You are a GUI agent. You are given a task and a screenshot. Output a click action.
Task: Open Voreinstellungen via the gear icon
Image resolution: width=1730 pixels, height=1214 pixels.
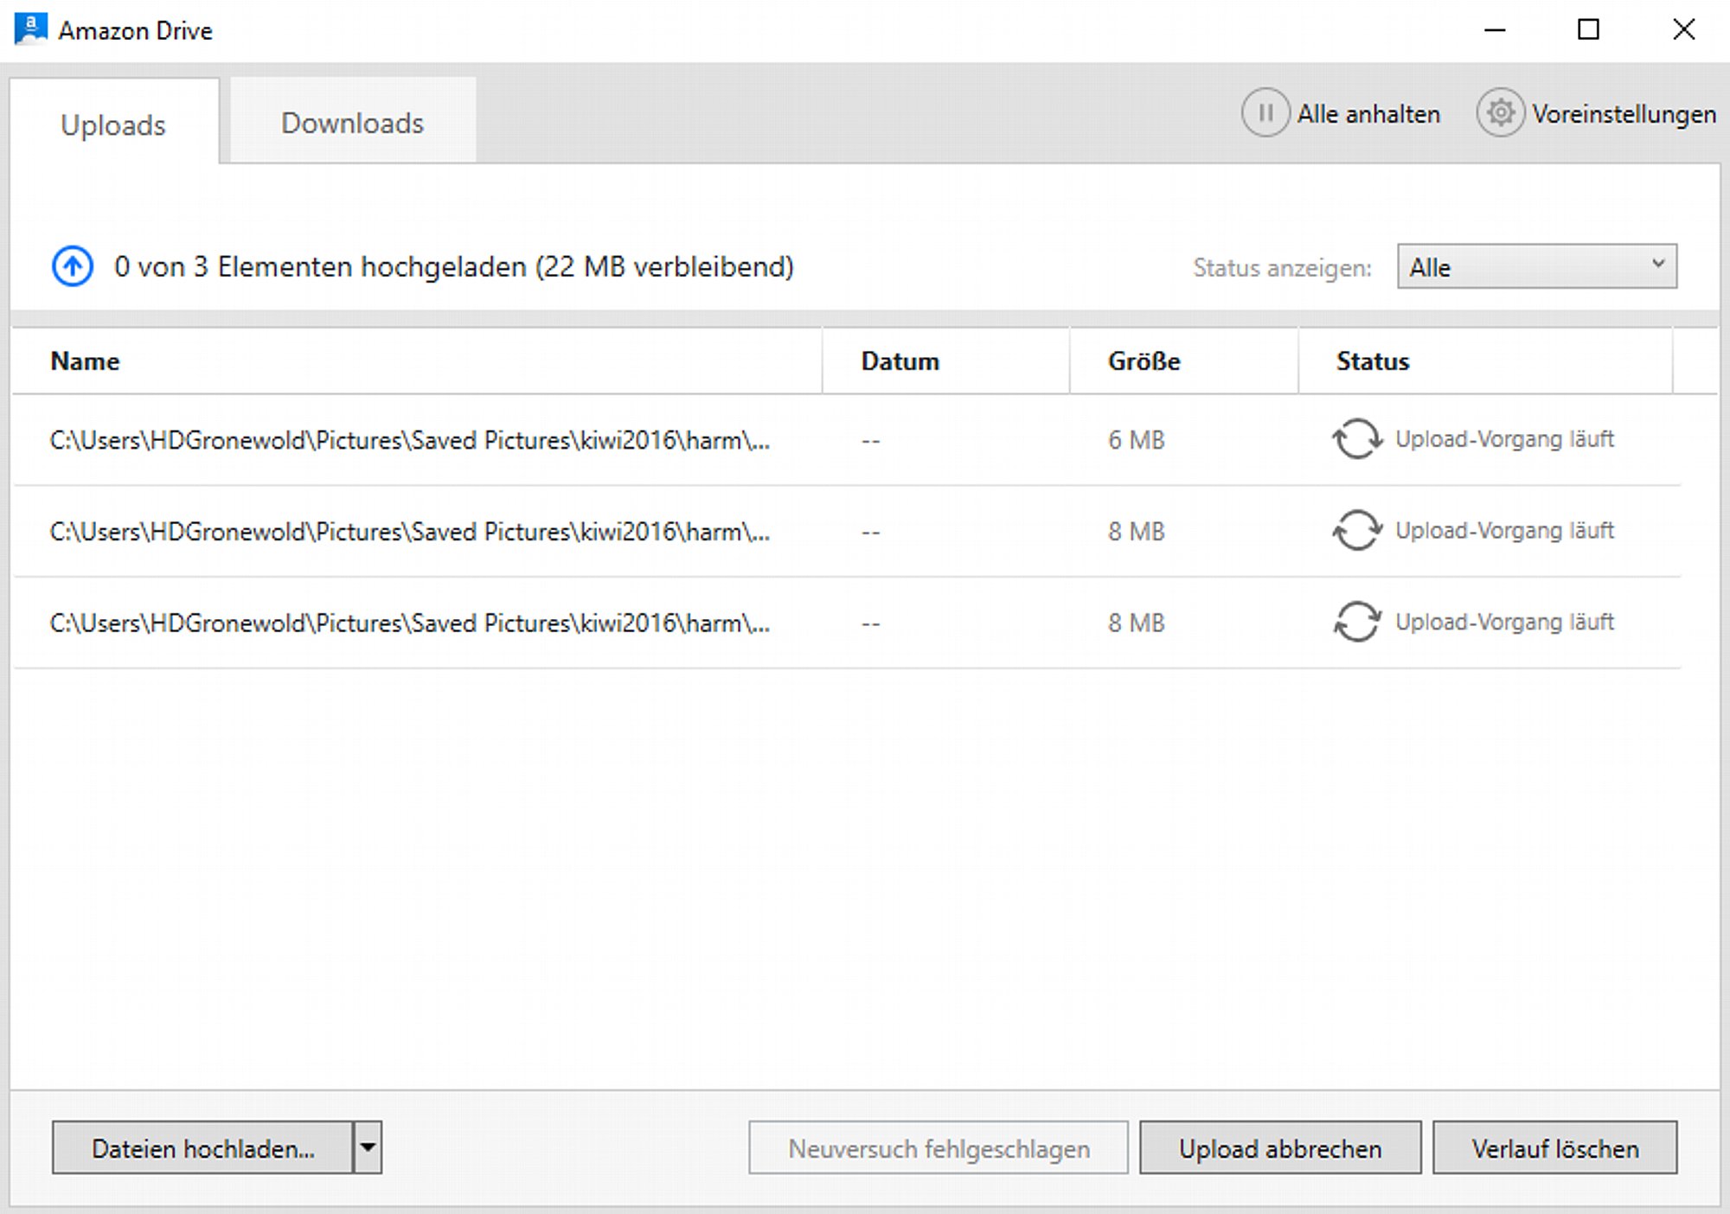click(x=1500, y=113)
